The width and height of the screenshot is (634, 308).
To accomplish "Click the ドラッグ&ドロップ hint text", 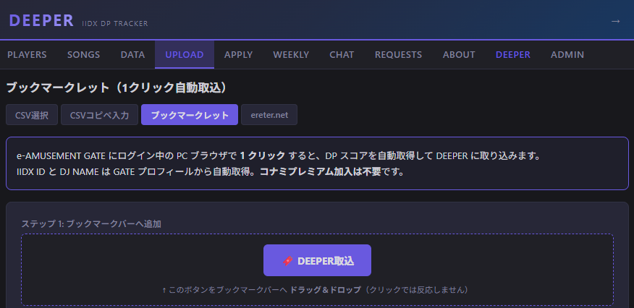I will (x=326, y=290).
